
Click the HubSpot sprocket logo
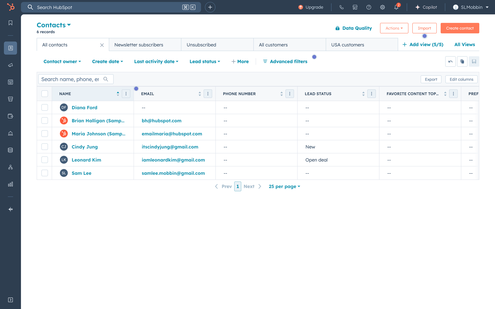(x=11, y=7)
